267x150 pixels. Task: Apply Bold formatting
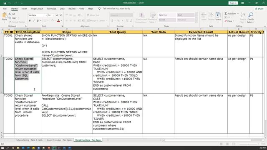pos(30,20)
